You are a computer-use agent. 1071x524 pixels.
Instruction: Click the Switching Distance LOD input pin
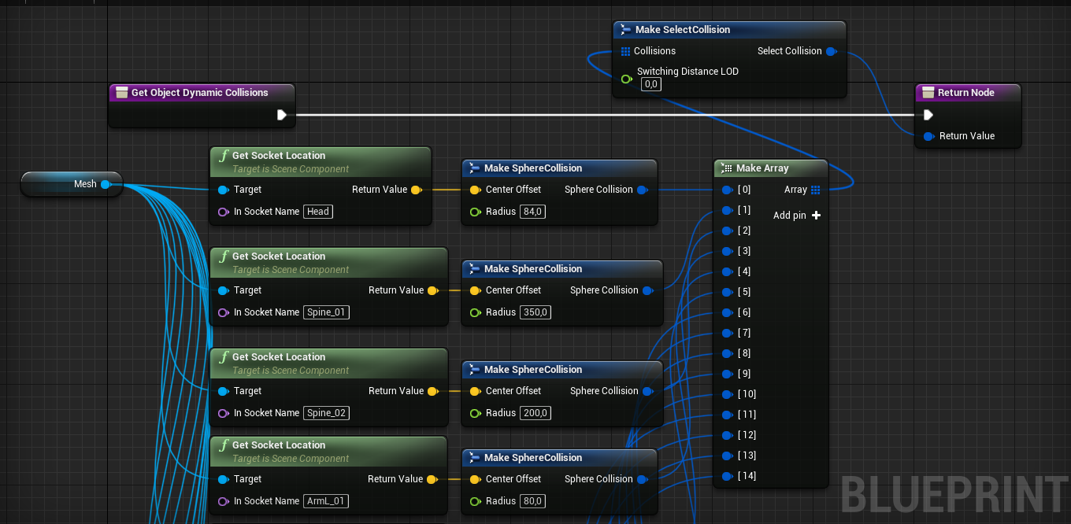(626, 79)
